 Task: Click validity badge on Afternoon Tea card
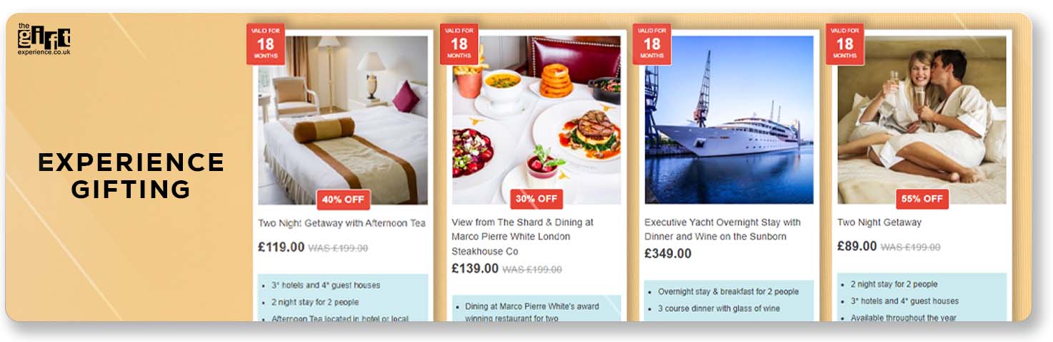pos(266,44)
